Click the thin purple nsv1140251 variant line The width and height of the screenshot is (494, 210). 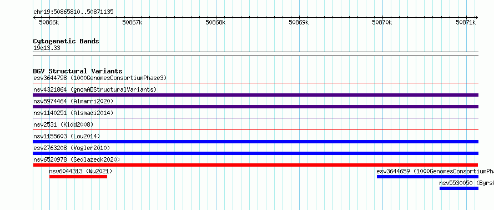pyautogui.click(x=256, y=118)
